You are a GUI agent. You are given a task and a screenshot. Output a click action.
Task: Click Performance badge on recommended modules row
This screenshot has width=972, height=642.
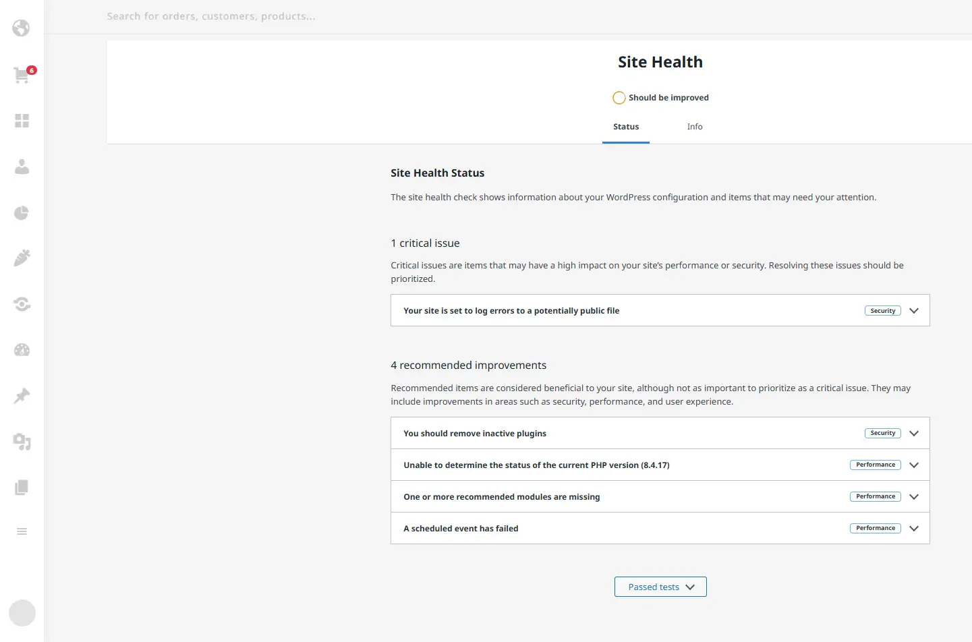pos(876,496)
